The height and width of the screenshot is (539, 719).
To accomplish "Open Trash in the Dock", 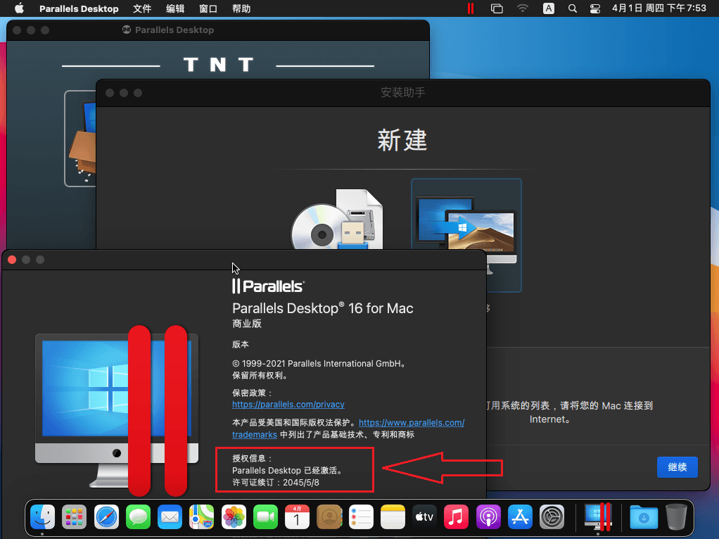I will coord(676,516).
